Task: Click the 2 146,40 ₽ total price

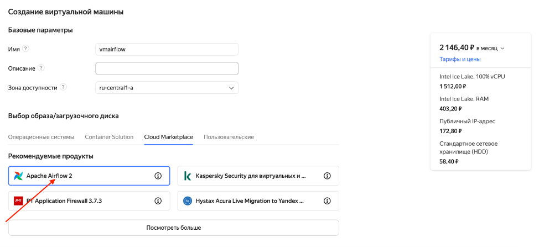Action: point(457,48)
